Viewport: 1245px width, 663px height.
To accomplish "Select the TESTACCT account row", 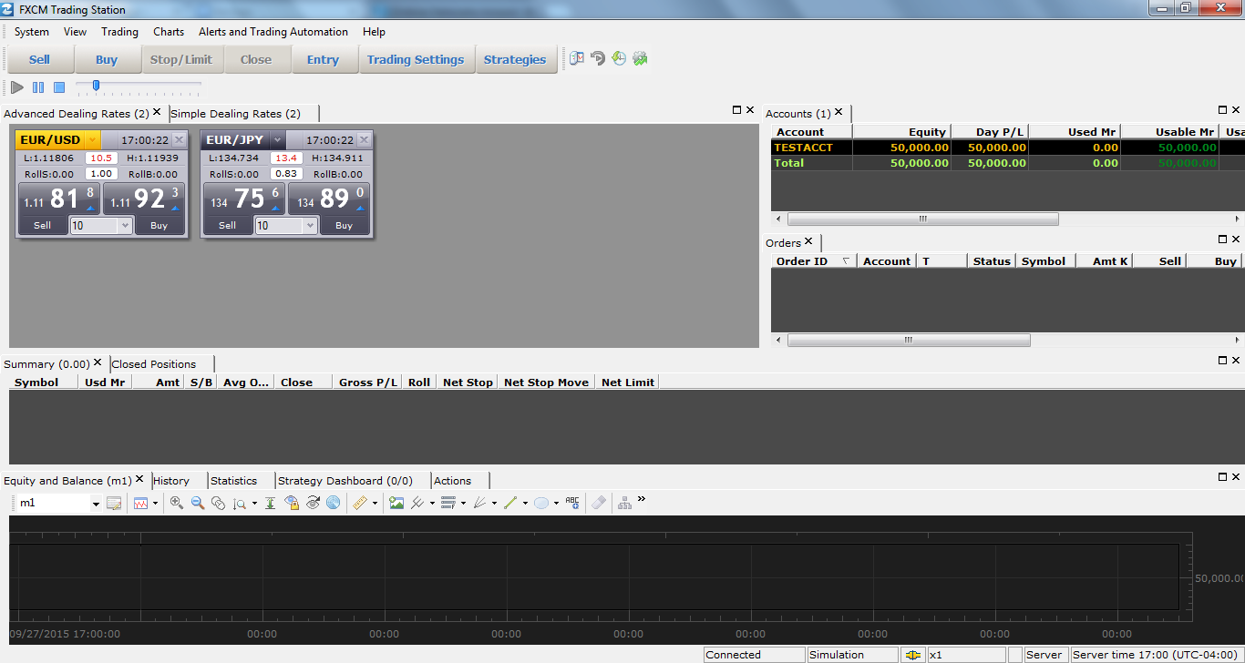I will (1008, 148).
